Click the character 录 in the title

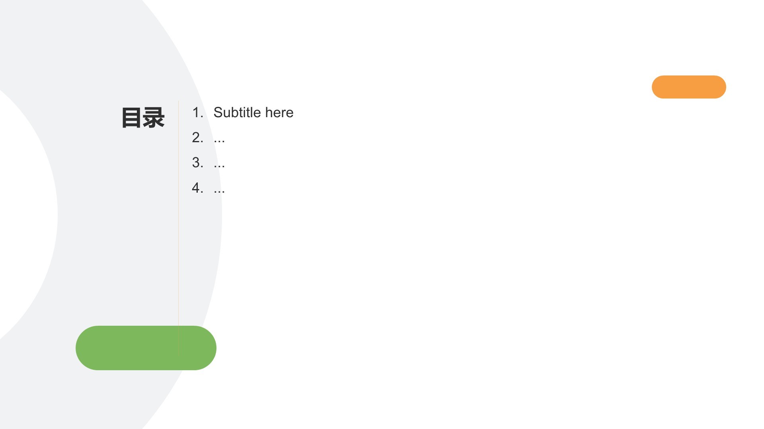(x=154, y=118)
